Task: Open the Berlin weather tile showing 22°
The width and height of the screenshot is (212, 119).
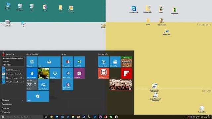Action: click(32, 85)
